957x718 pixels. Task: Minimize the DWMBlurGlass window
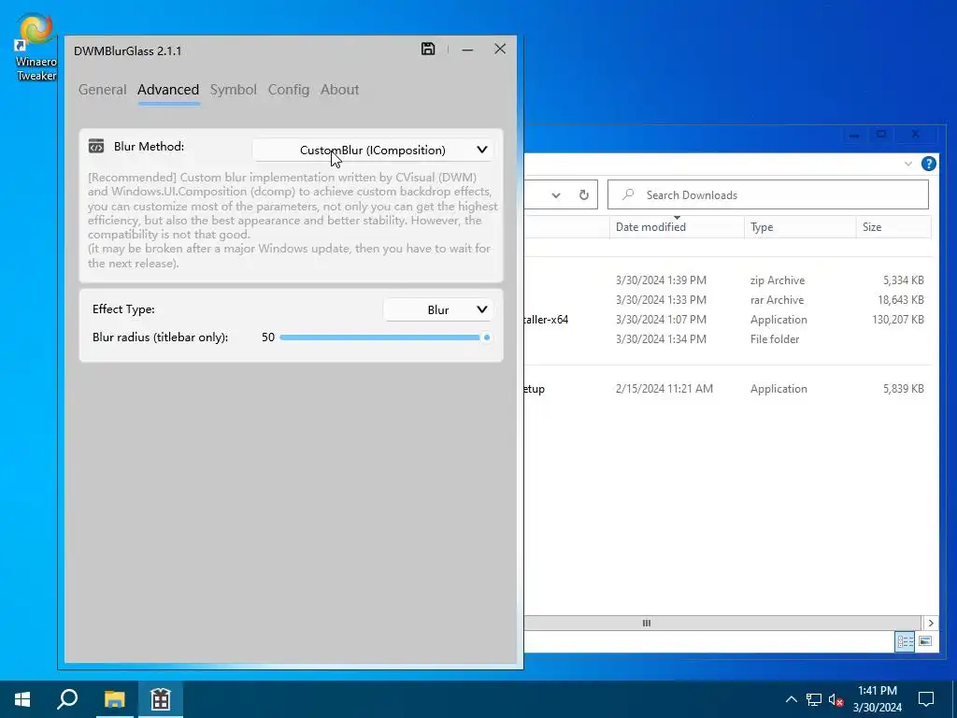click(x=467, y=50)
